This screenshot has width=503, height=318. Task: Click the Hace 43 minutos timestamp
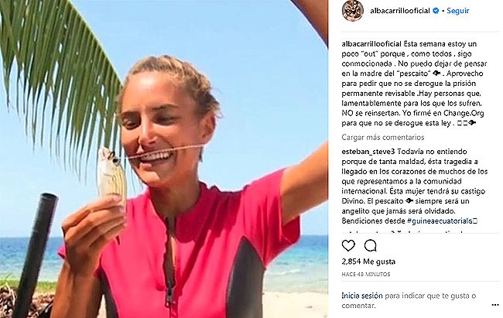point(366,275)
